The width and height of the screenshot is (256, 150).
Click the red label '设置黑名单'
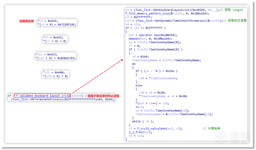pos(26,21)
